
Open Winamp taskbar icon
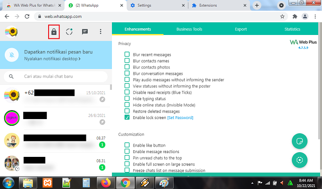click(x=145, y=183)
